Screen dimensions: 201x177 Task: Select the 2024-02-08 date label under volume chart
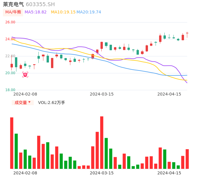tap(25, 173)
